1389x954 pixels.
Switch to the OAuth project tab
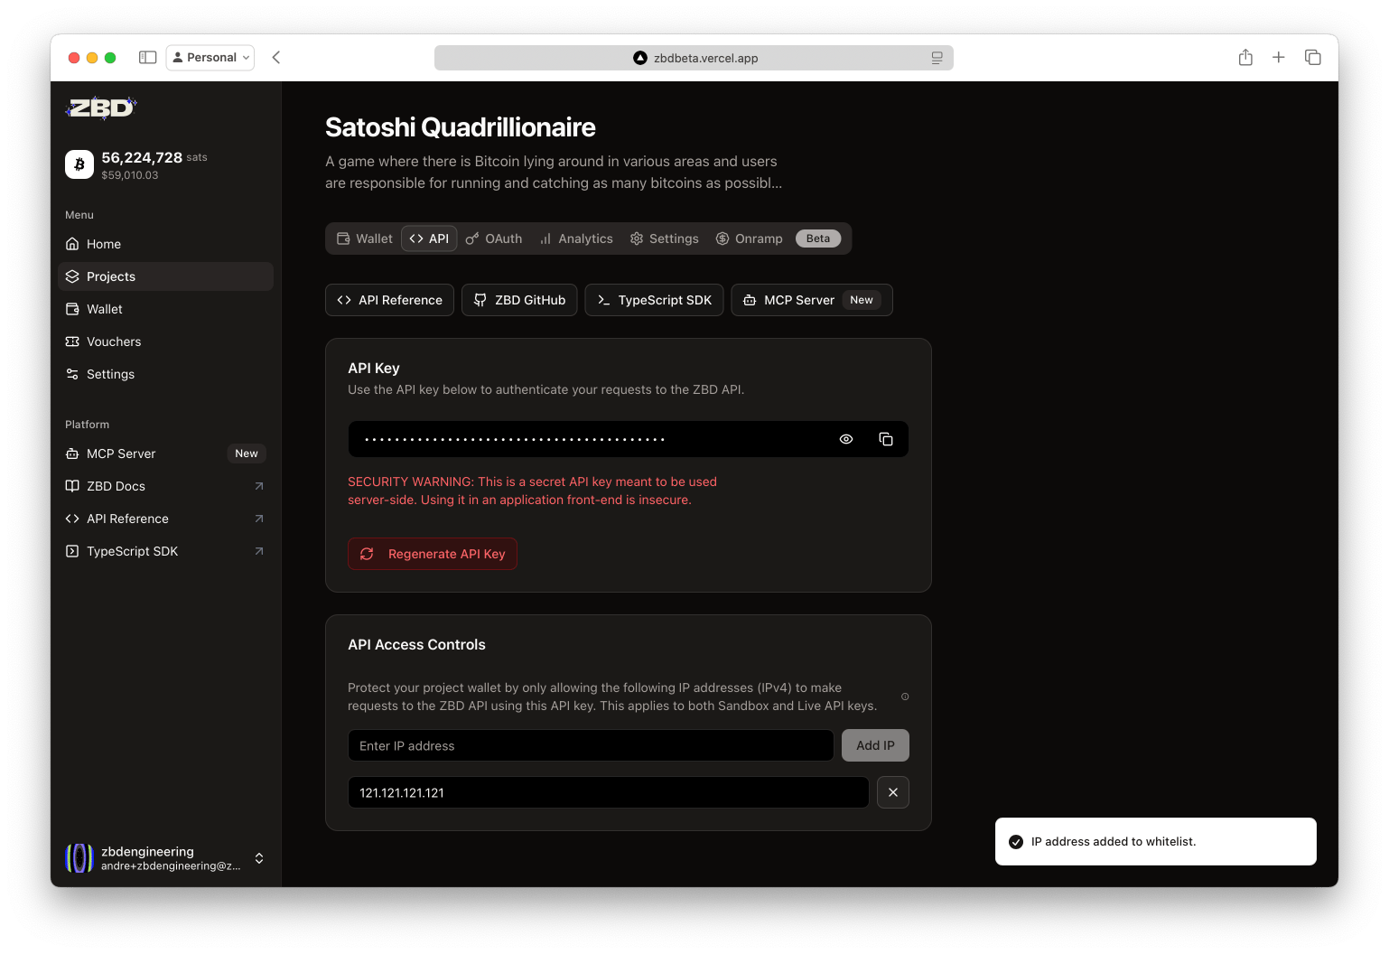(494, 238)
